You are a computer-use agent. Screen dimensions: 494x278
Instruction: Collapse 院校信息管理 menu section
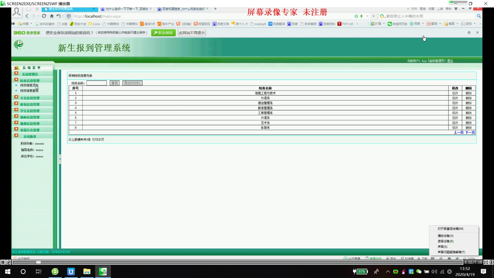pos(30,80)
